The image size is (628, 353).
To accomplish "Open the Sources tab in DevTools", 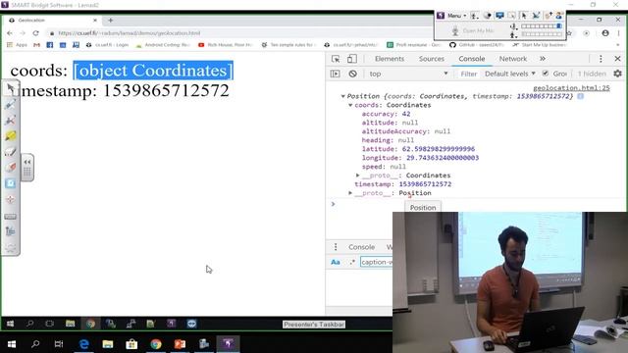I will point(432,59).
